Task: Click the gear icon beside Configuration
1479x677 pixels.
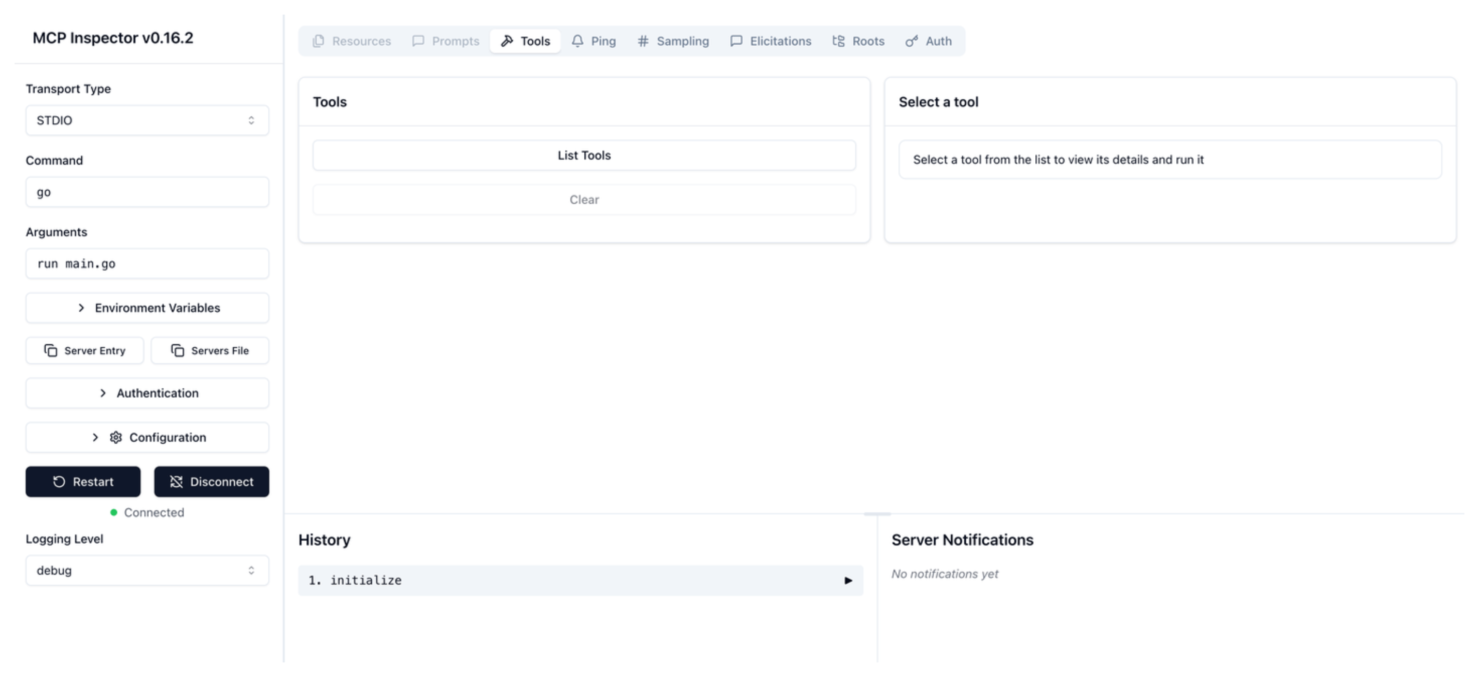Action: point(116,437)
